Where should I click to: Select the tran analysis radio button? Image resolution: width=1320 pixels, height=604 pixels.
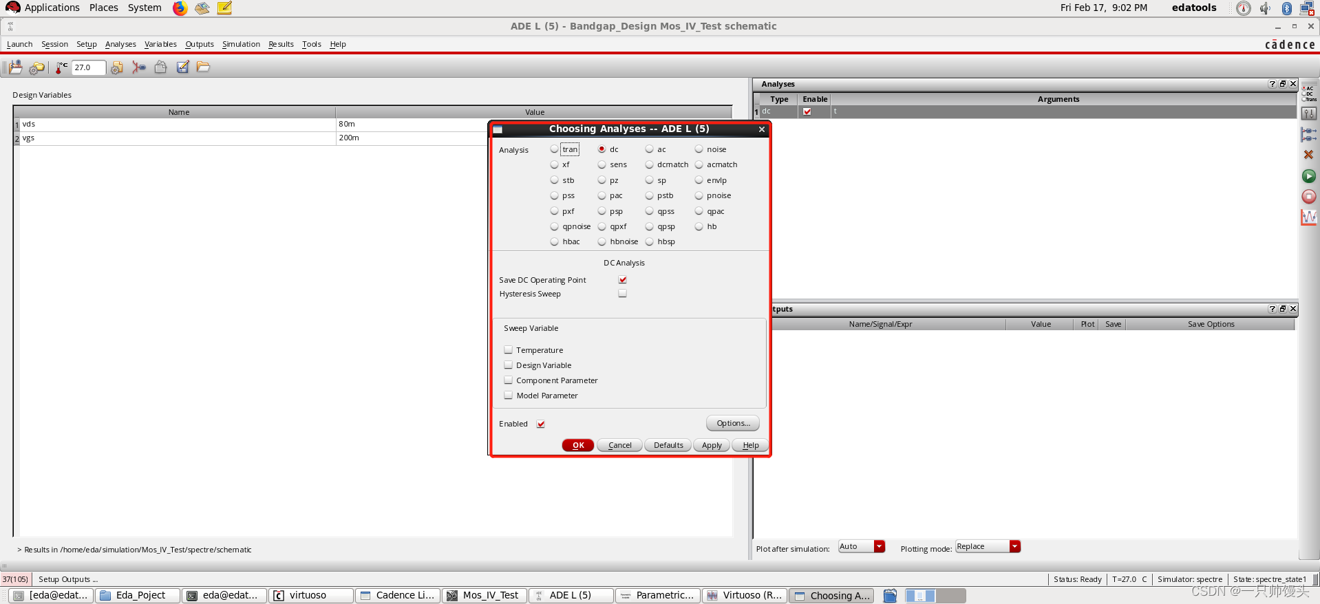(554, 149)
